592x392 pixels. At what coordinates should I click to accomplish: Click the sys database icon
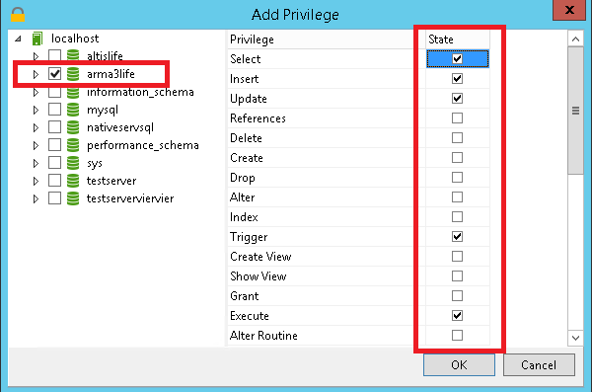pyautogui.click(x=73, y=163)
